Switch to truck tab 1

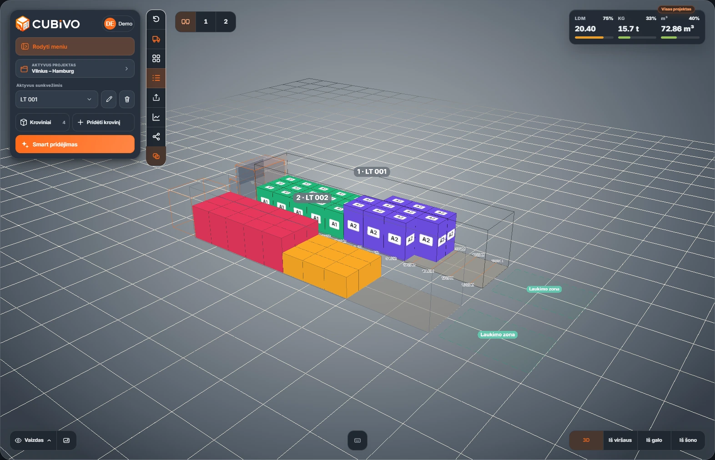click(206, 21)
